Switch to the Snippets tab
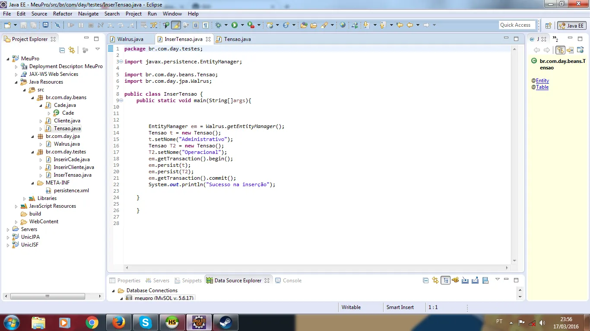This screenshot has width=590, height=331. (188, 281)
